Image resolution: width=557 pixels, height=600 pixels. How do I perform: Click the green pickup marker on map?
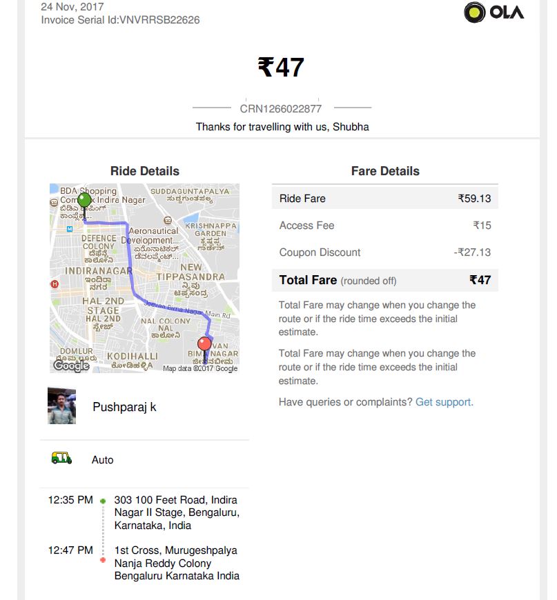click(84, 201)
